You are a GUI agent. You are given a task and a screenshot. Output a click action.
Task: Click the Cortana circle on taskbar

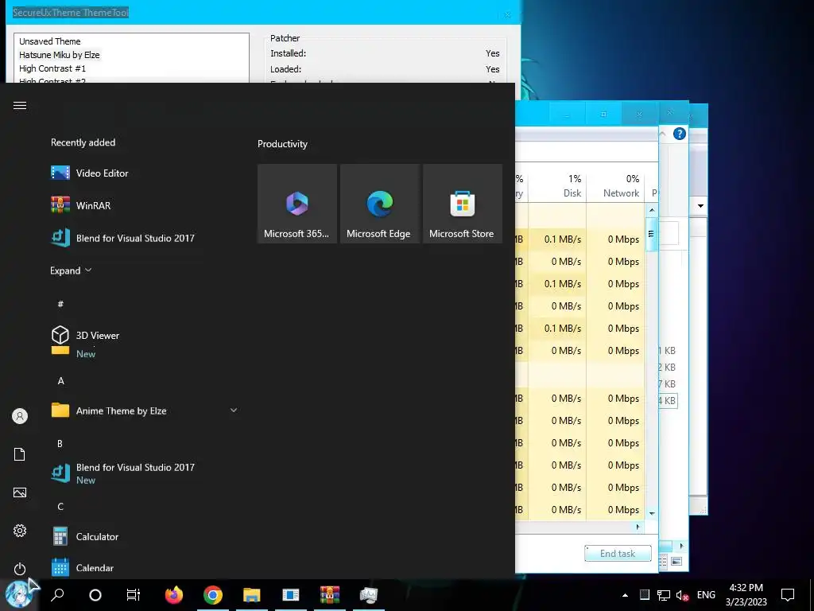point(95,595)
